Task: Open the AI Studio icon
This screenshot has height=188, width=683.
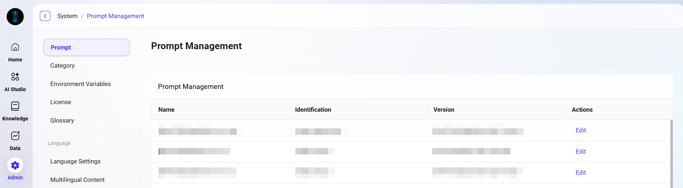Action: tap(15, 77)
